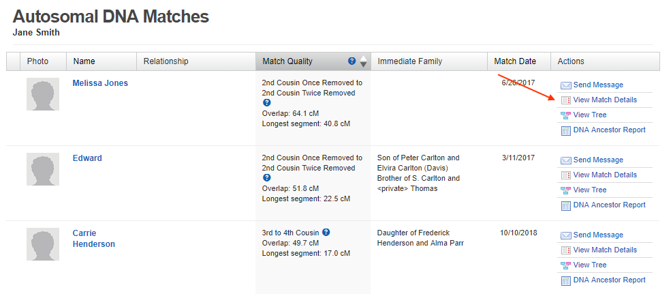
Task: Click View Match Details icon for Melissa Jones
Action: pyautogui.click(x=565, y=100)
